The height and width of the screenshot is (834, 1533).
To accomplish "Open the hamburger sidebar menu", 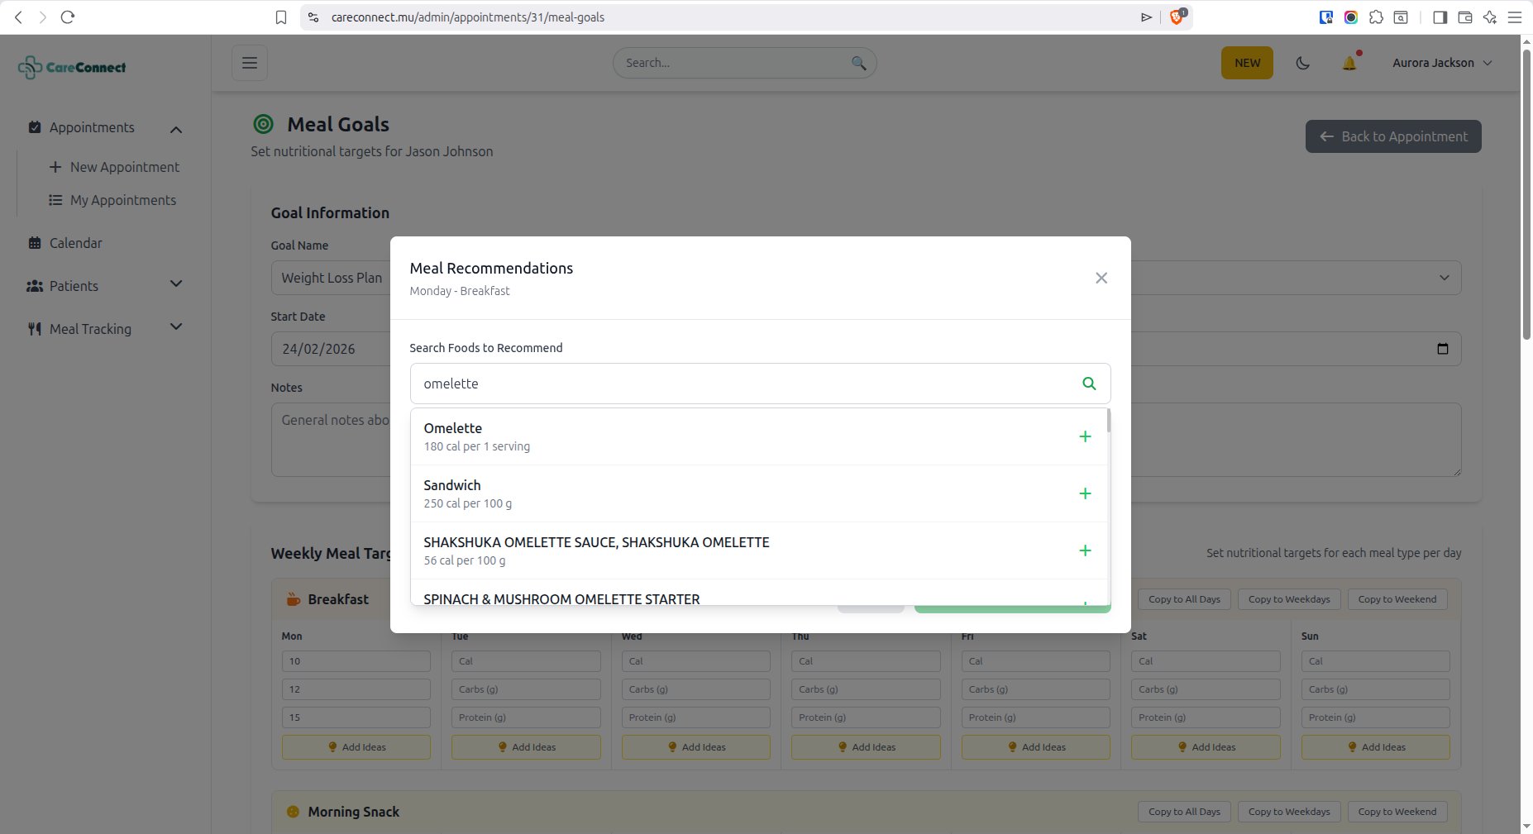I will [250, 63].
